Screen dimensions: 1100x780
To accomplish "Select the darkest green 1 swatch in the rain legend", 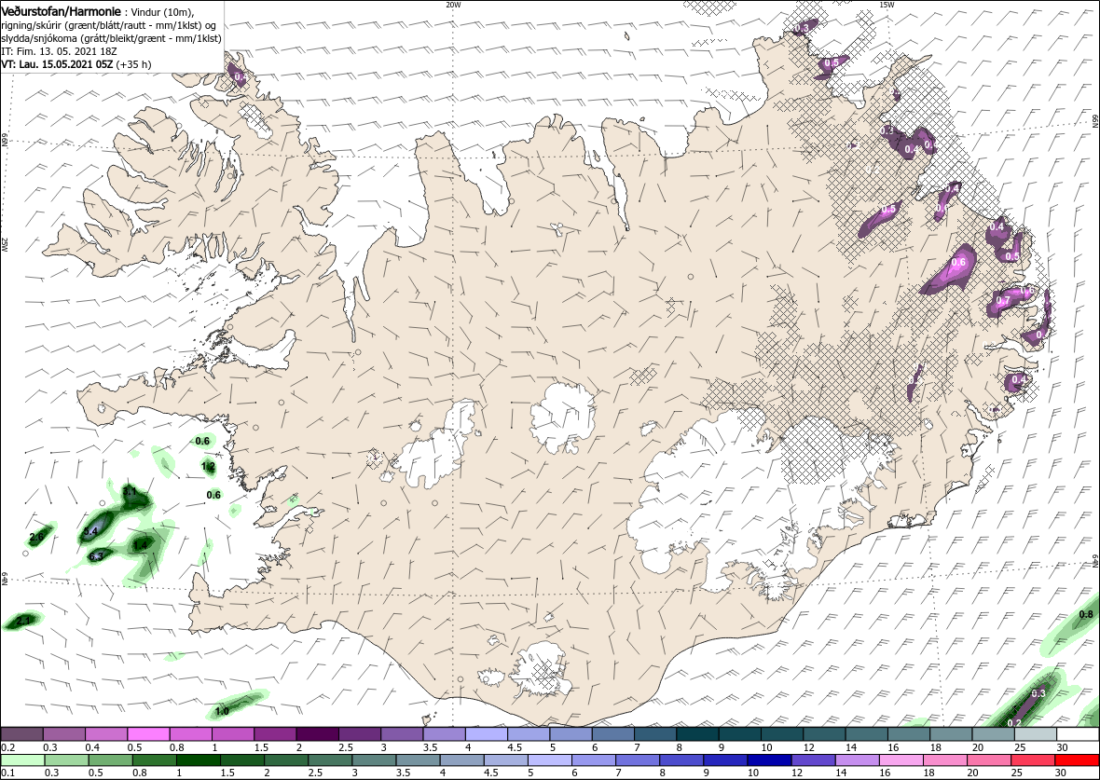I will click(x=199, y=760).
